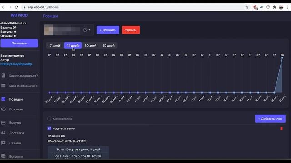291x163 pixels.
Task: Click the + Добавить button
Action: [108, 30]
